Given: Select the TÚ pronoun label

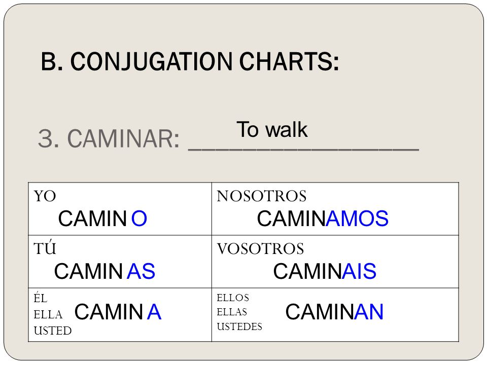Looking at the screenshot, I should [45, 248].
